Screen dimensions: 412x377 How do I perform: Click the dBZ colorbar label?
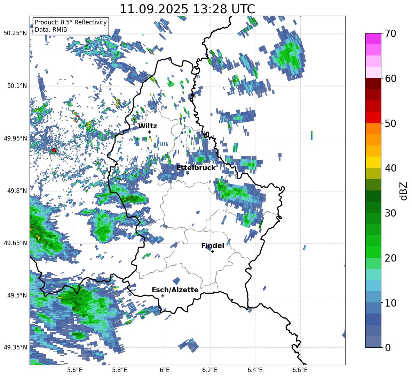404,191
